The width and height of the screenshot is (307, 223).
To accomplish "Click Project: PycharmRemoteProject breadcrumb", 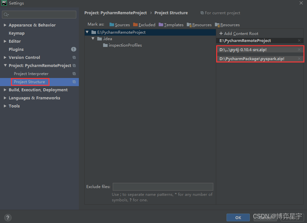I will point(115,13).
